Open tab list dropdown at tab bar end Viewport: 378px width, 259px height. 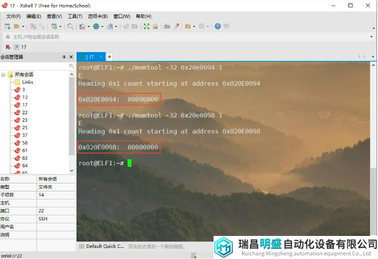tap(373, 57)
